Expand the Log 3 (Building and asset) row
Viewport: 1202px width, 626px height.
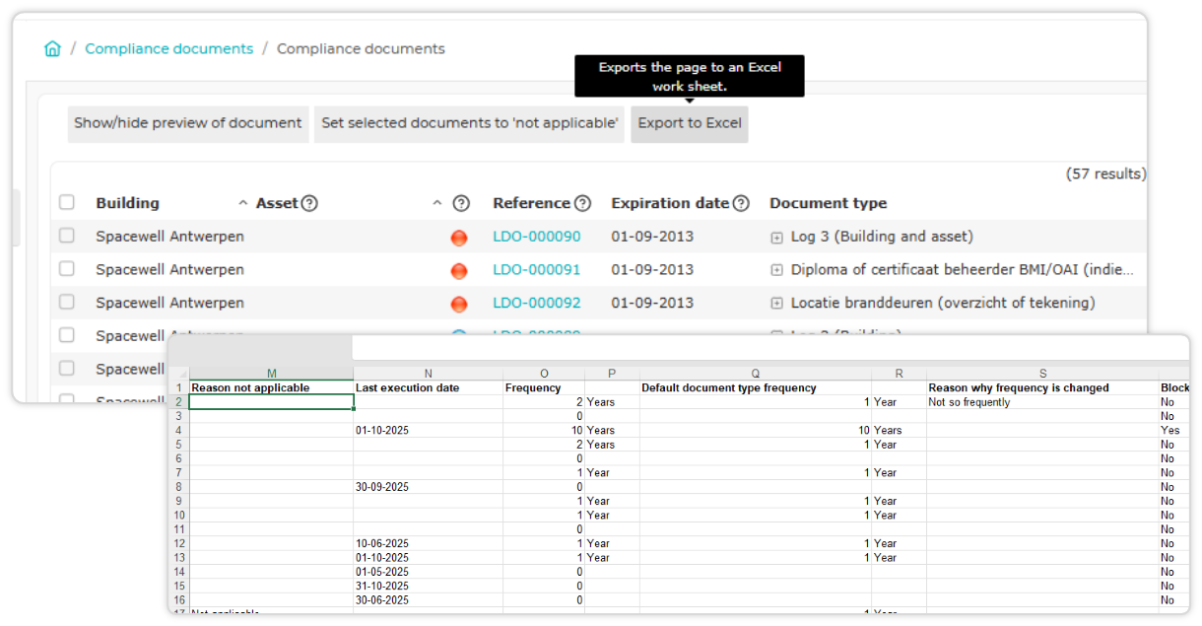[x=776, y=238]
